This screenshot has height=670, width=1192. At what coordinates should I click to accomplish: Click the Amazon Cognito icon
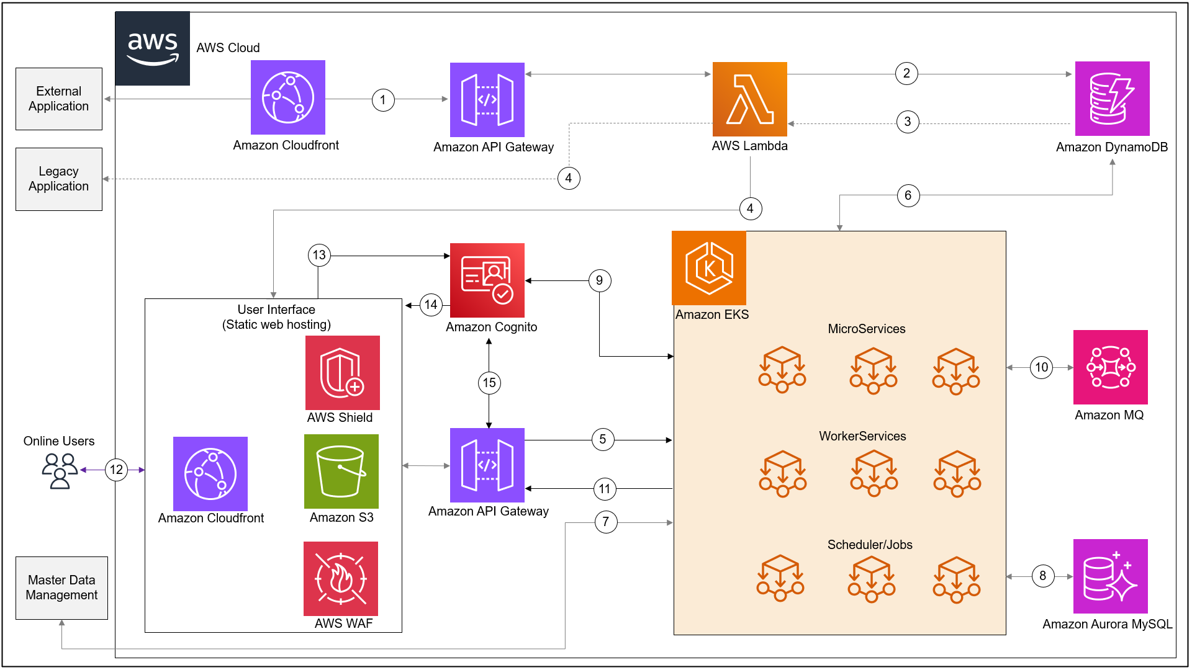click(488, 280)
